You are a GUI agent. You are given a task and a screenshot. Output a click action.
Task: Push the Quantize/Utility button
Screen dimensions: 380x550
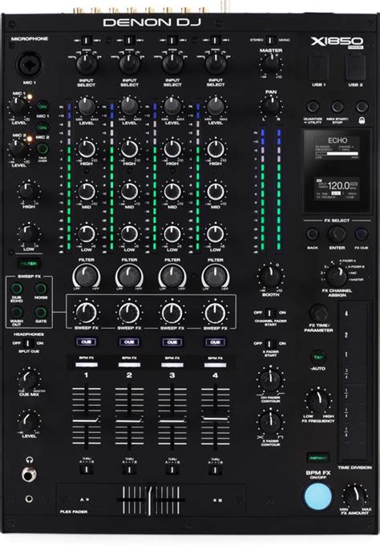[313, 107]
